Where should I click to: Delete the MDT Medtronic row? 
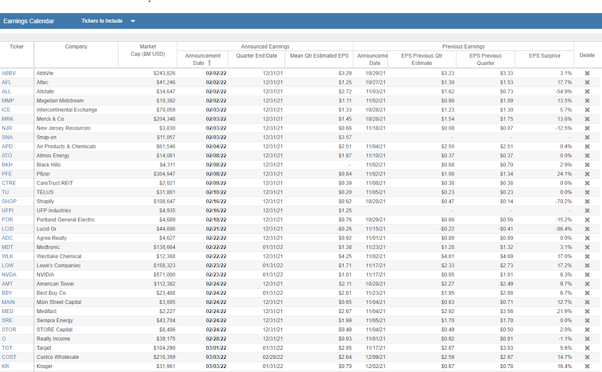click(x=587, y=247)
